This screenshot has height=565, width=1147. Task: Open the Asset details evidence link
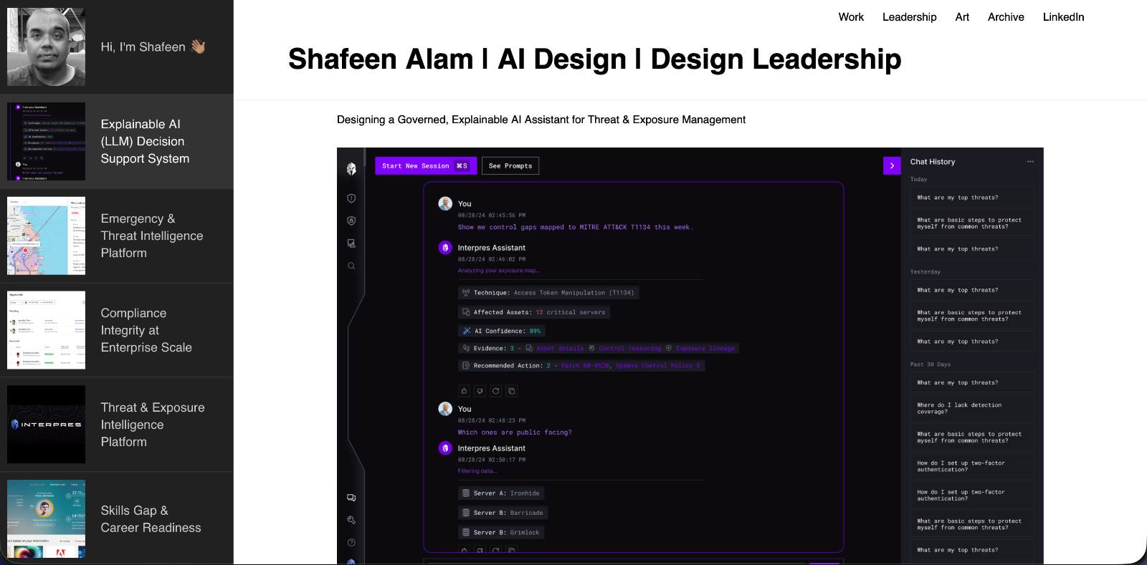click(560, 349)
